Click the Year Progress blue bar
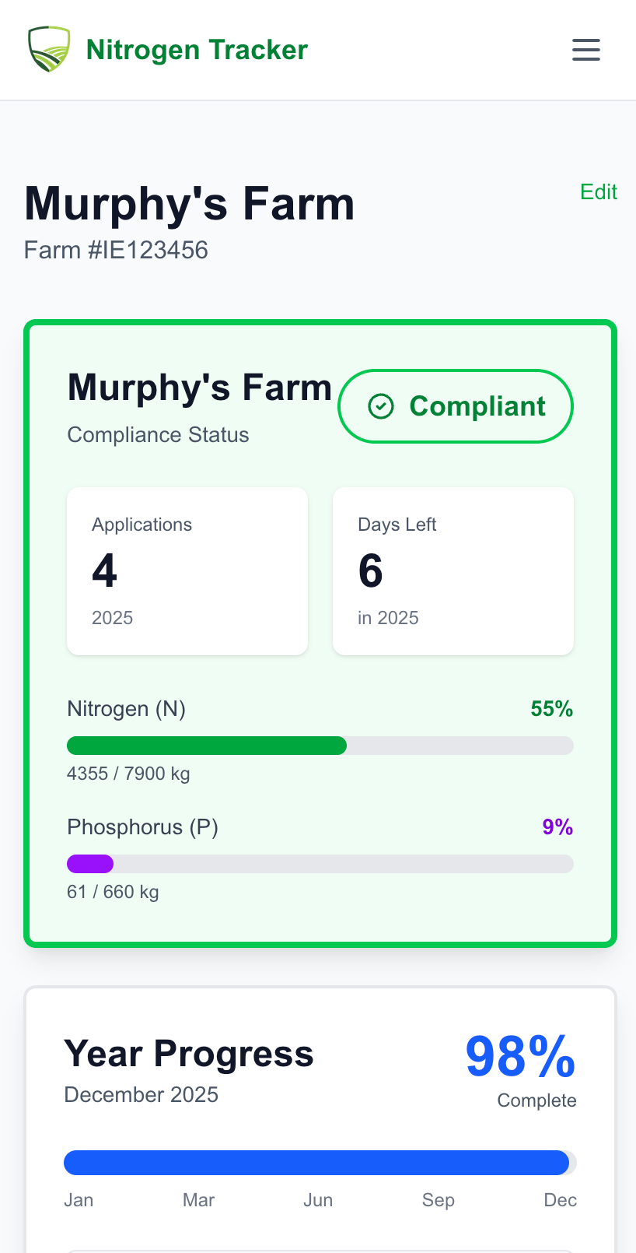This screenshot has height=1253, width=636. [x=317, y=1162]
